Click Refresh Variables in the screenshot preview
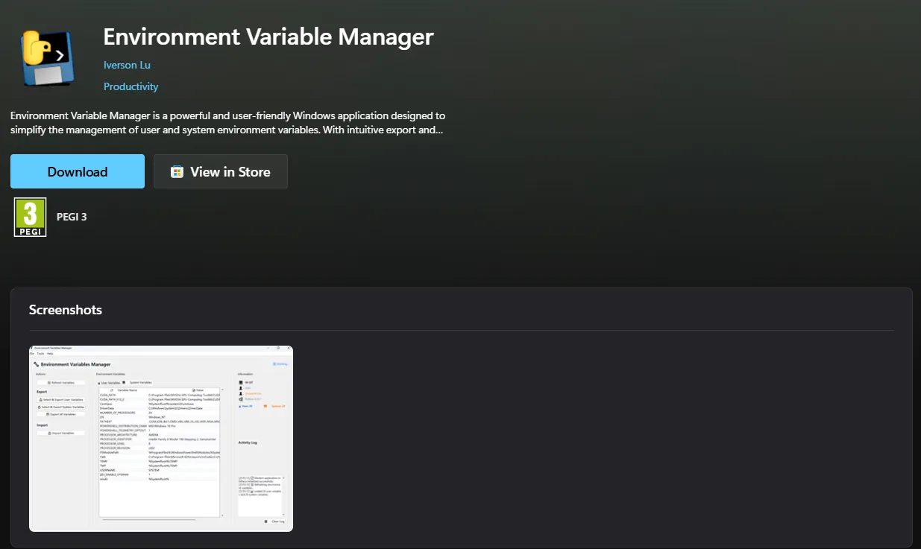The width and height of the screenshot is (921, 549). 61,382
